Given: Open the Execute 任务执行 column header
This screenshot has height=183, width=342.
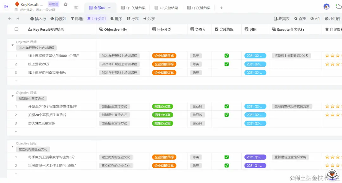Looking at the screenshot, I should [x=295, y=29].
